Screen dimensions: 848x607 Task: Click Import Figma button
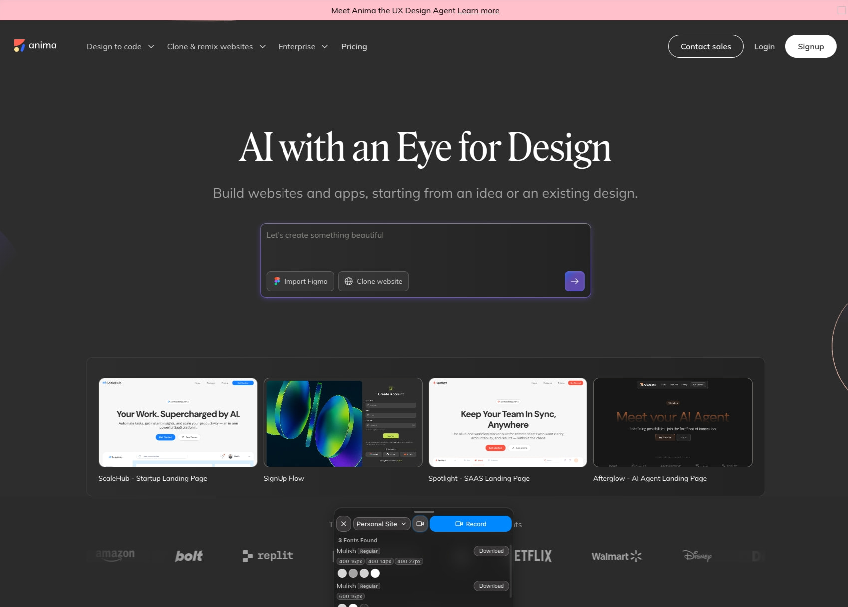[x=300, y=281]
